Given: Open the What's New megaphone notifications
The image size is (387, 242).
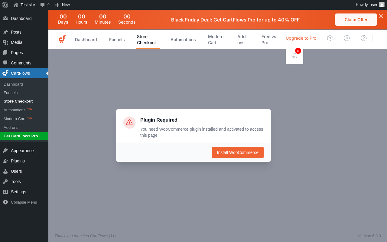Looking at the screenshot, I should pyautogui.click(x=294, y=55).
